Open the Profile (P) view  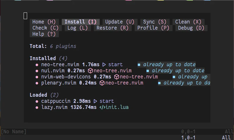153,28
